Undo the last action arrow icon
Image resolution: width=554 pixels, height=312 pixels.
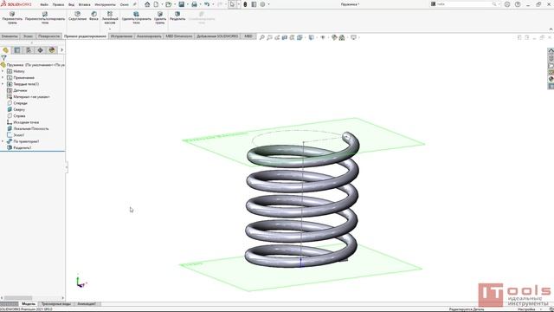pyautogui.click(x=207, y=4)
